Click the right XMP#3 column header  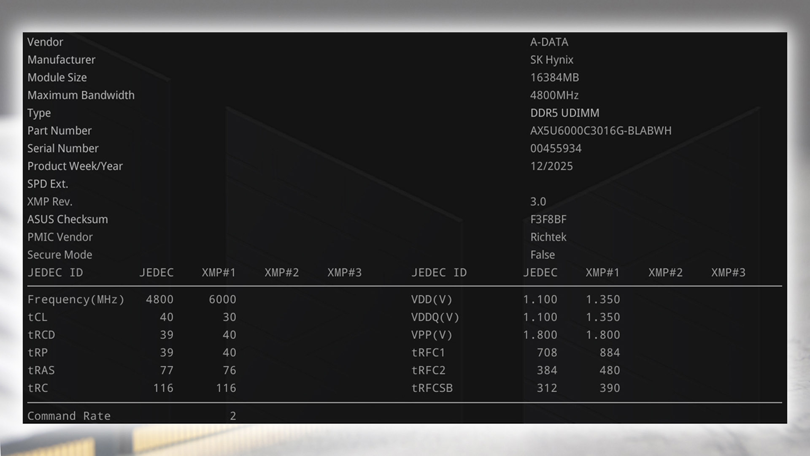pos(728,273)
